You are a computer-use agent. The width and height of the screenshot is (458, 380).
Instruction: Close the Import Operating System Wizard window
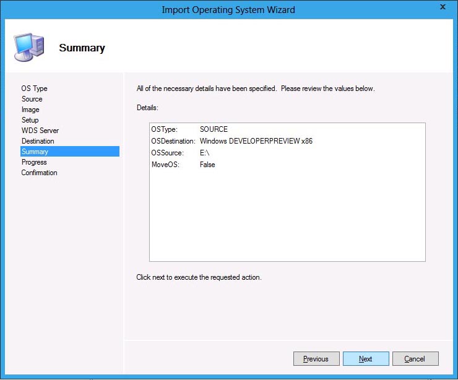pos(443,7)
